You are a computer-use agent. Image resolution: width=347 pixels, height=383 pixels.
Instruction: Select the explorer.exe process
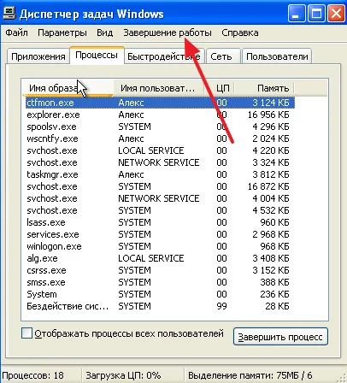pyautogui.click(x=160, y=115)
